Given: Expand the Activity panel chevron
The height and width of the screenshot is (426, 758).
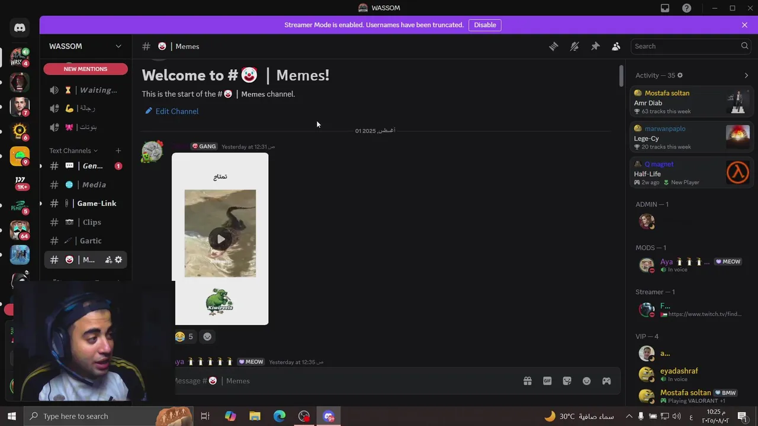Looking at the screenshot, I should [x=746, y=75].
